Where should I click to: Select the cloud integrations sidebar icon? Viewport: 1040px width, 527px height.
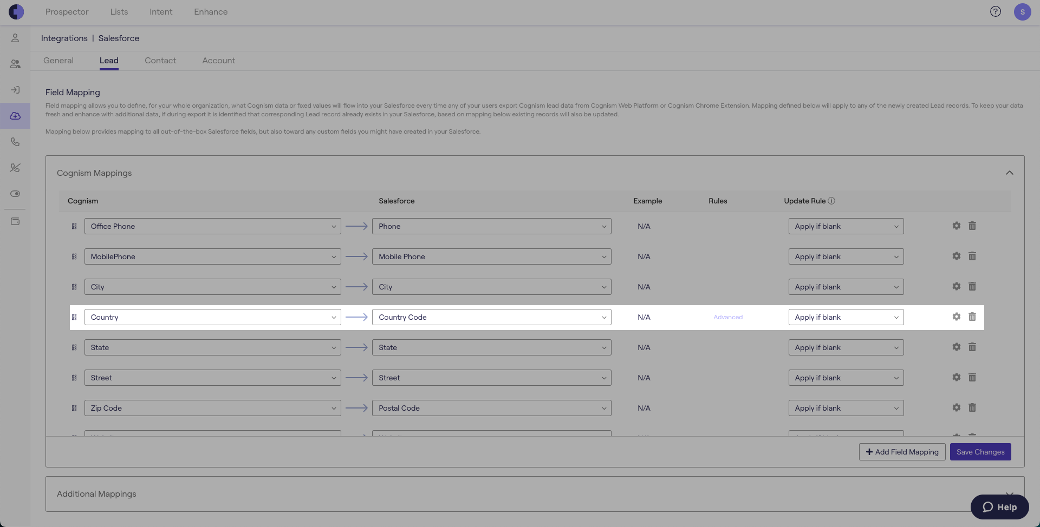pos(15,116)
